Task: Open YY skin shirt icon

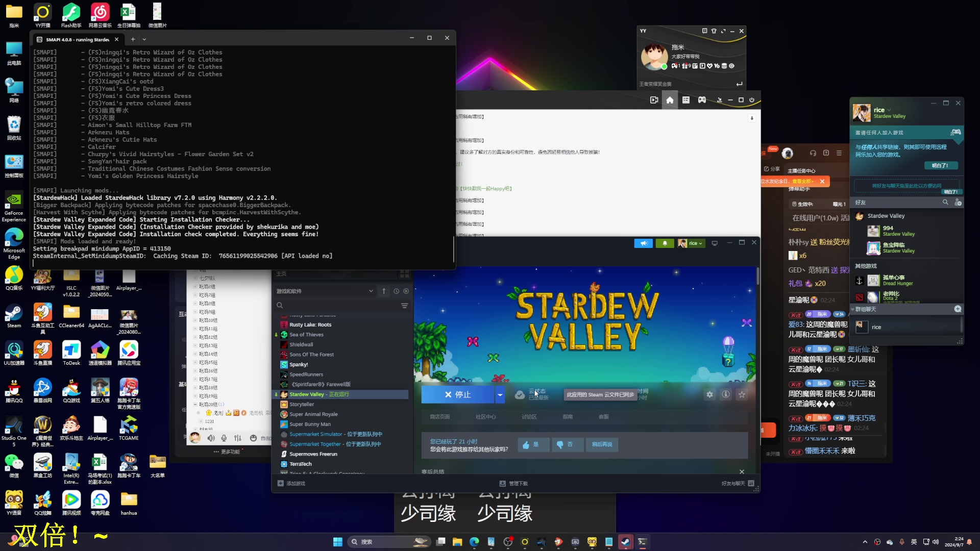Action: click(x=714, y=31)
